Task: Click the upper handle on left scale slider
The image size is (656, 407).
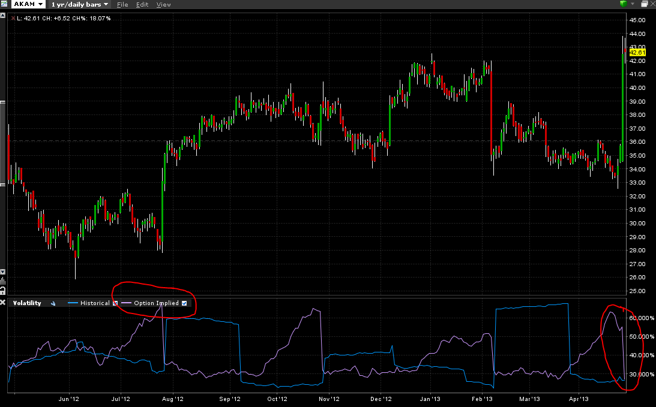Action: (x=2, y=102)
